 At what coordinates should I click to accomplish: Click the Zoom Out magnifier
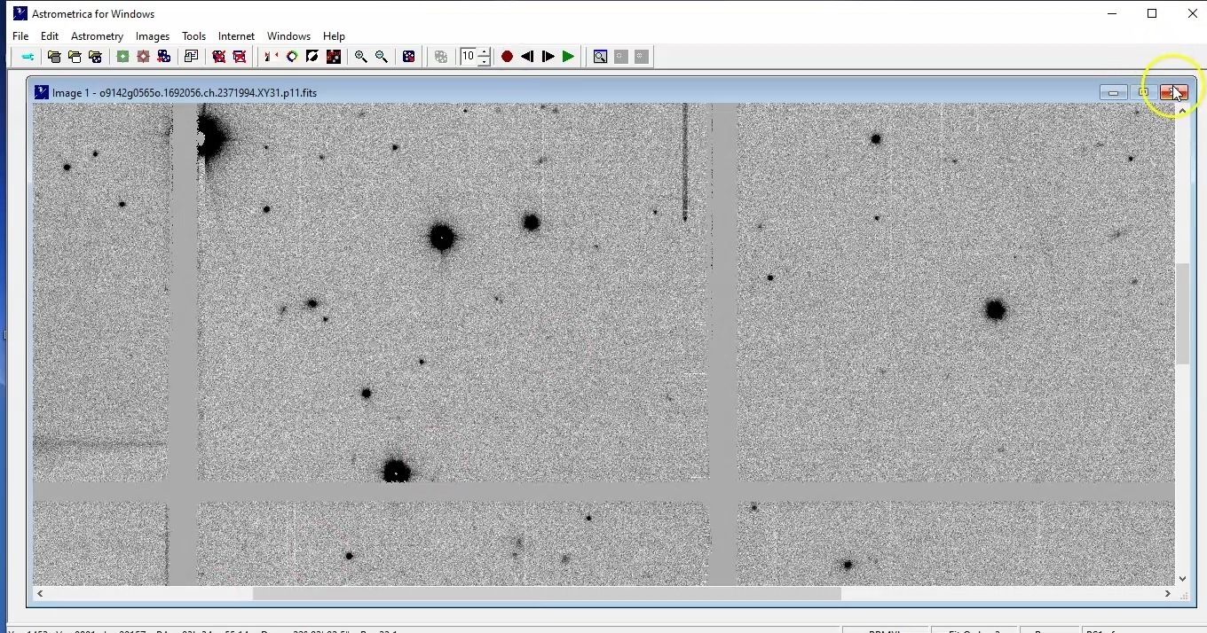[381, 57]
